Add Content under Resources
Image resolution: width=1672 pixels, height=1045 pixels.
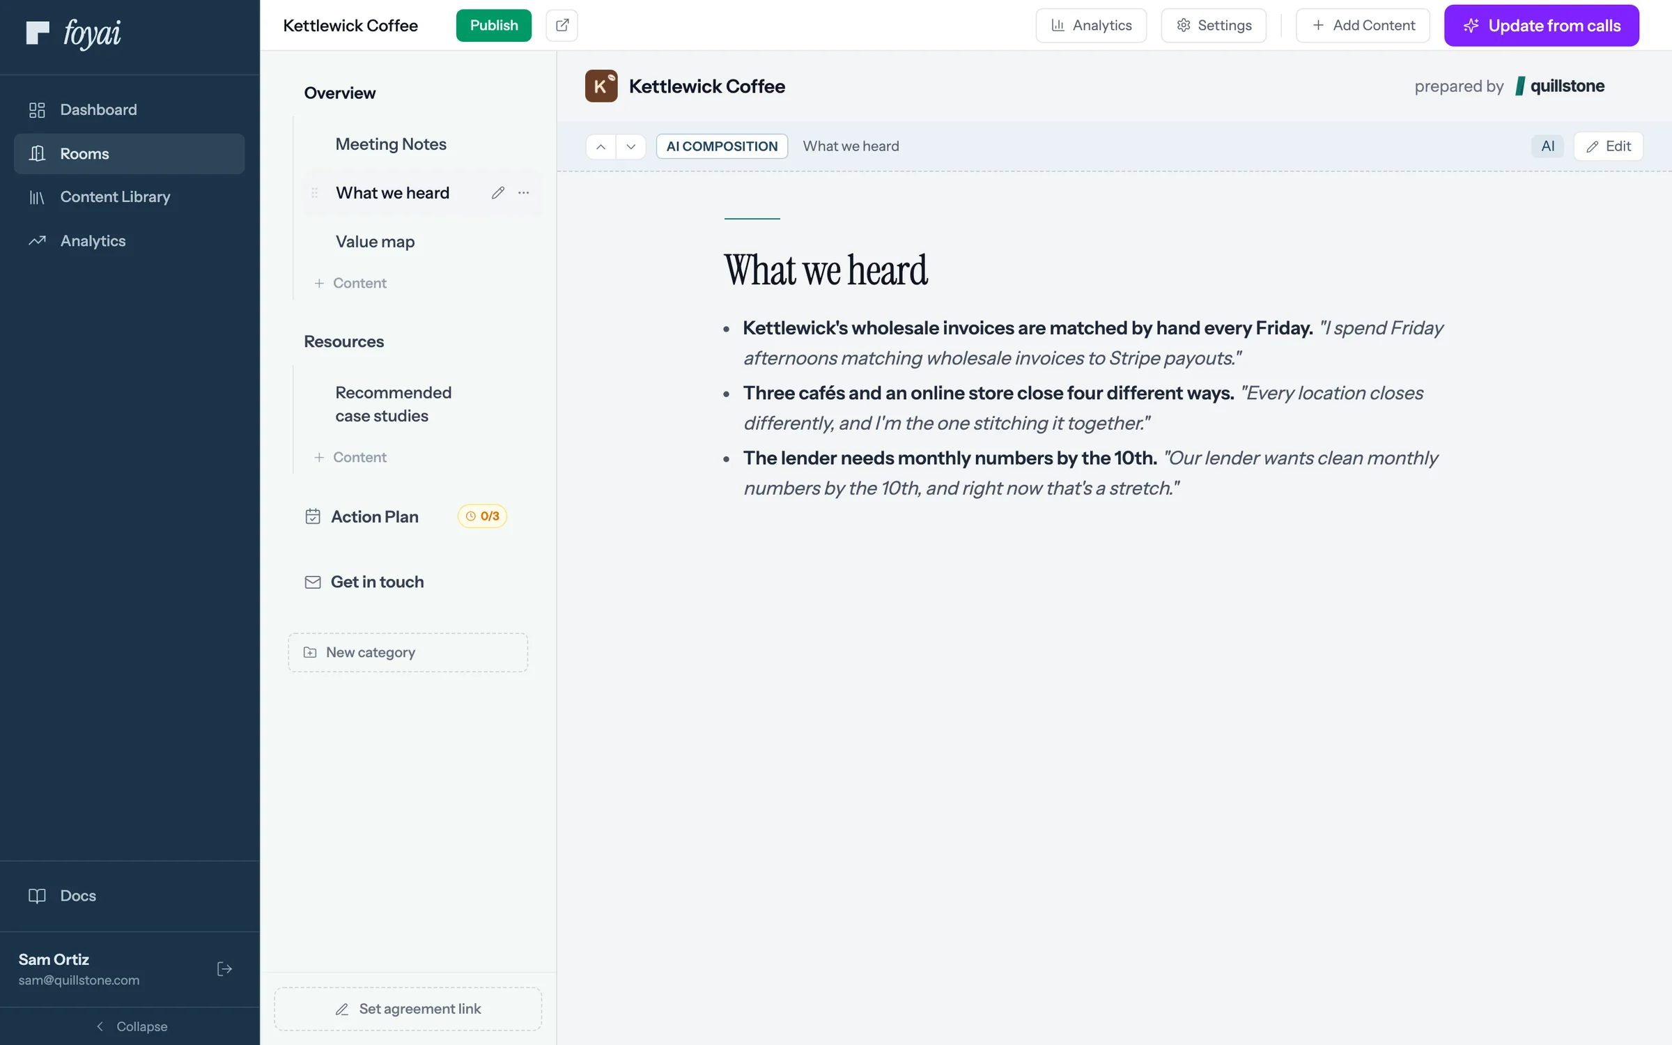(x=350, y=457)
